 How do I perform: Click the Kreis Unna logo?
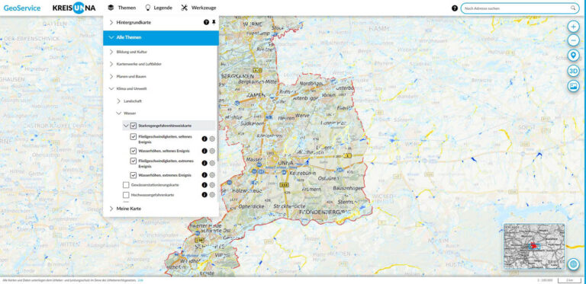pyautogui.click(x=74, y=8)
